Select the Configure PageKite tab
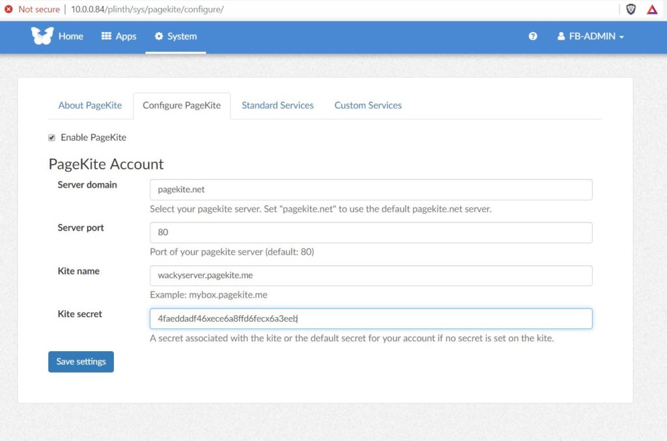This screenshot has height=441, width=667. pyautogui.click(x=182, y=106)
